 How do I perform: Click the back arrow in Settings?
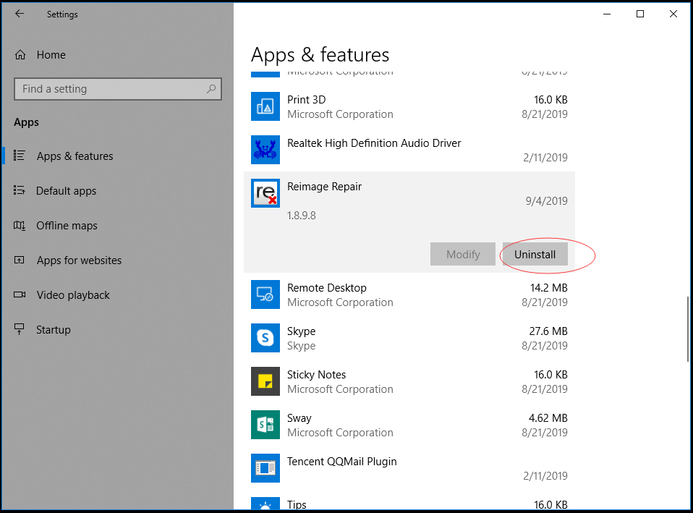pyautogui.click(x=20, y=14)
